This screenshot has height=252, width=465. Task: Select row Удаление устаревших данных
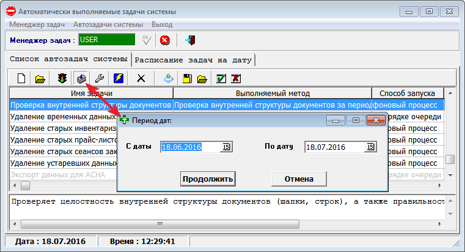pos(64,163)
